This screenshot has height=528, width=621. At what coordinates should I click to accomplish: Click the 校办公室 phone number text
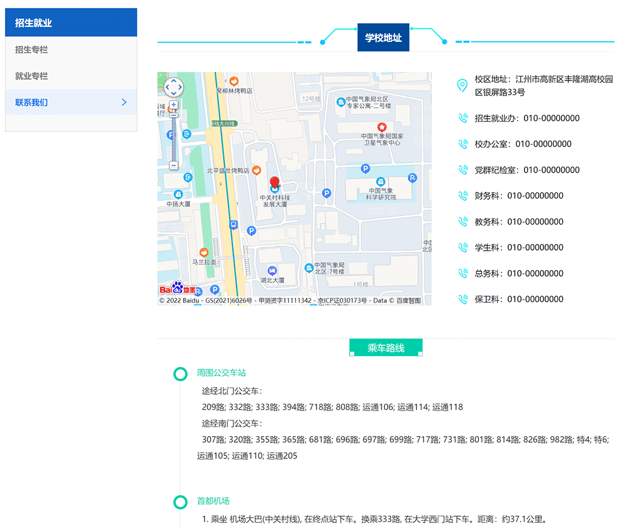(x=543, y=144)
